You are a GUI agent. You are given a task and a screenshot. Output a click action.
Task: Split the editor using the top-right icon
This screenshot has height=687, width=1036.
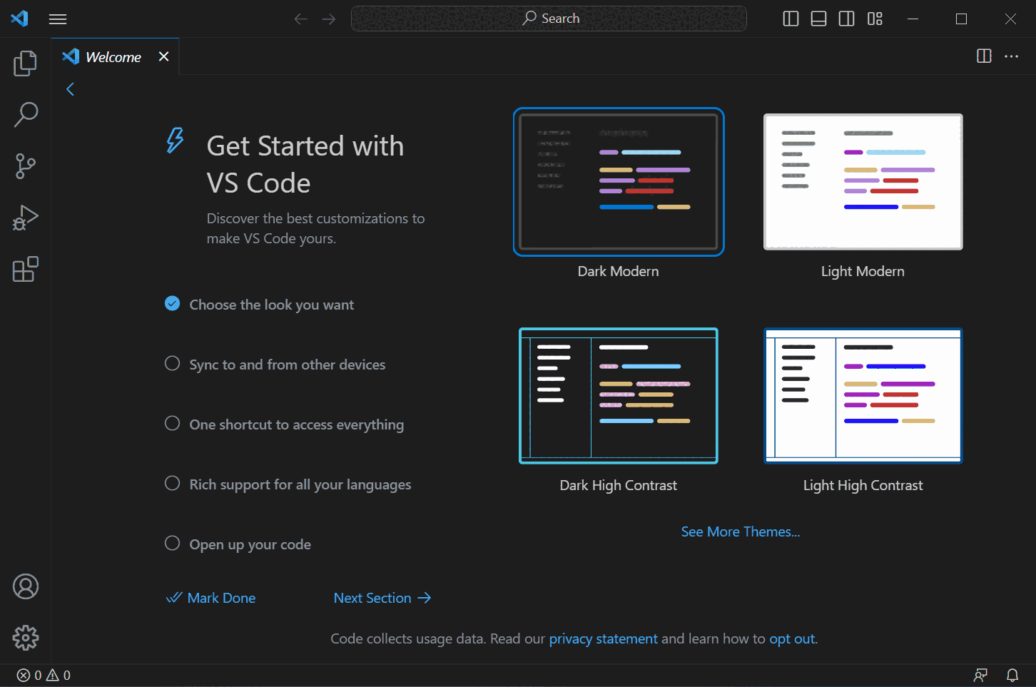(x=984, y=56)
